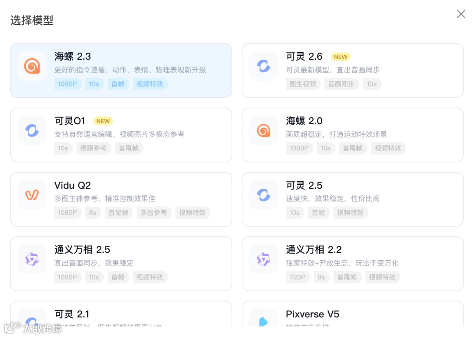Click the Vidu Q2 logo icon
The width and height of the screenshot is (474, 337).
coord(32,195)
